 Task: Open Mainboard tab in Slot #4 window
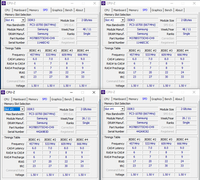point(120,99)
